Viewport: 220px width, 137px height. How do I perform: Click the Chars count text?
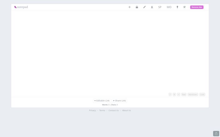(114, 105)
